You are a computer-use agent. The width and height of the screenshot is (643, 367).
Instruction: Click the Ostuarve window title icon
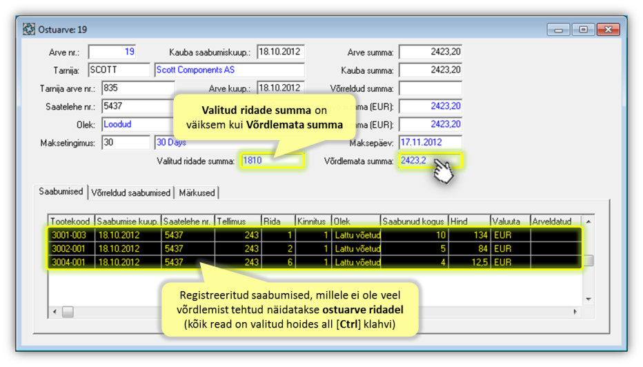(29, 30)
